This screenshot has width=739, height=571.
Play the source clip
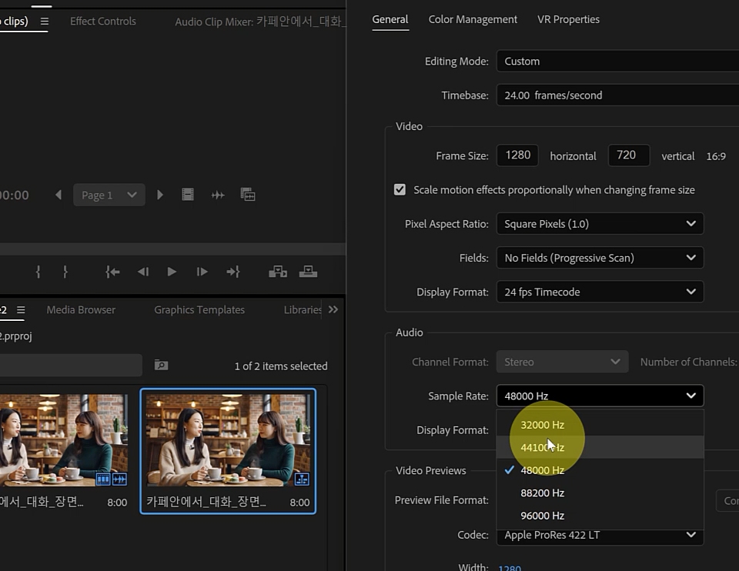point(172,272)
